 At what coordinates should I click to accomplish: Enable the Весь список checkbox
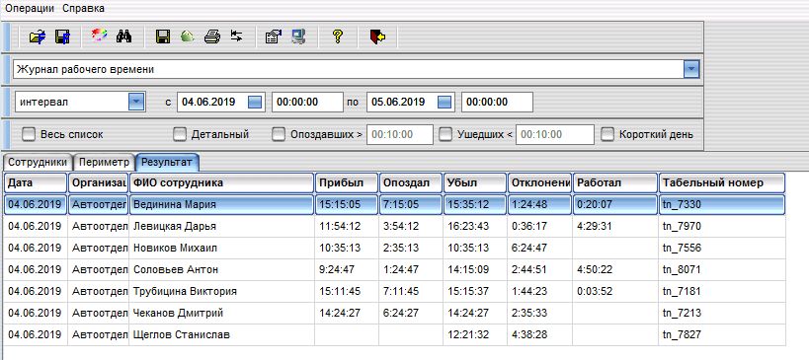pos(29,134)
